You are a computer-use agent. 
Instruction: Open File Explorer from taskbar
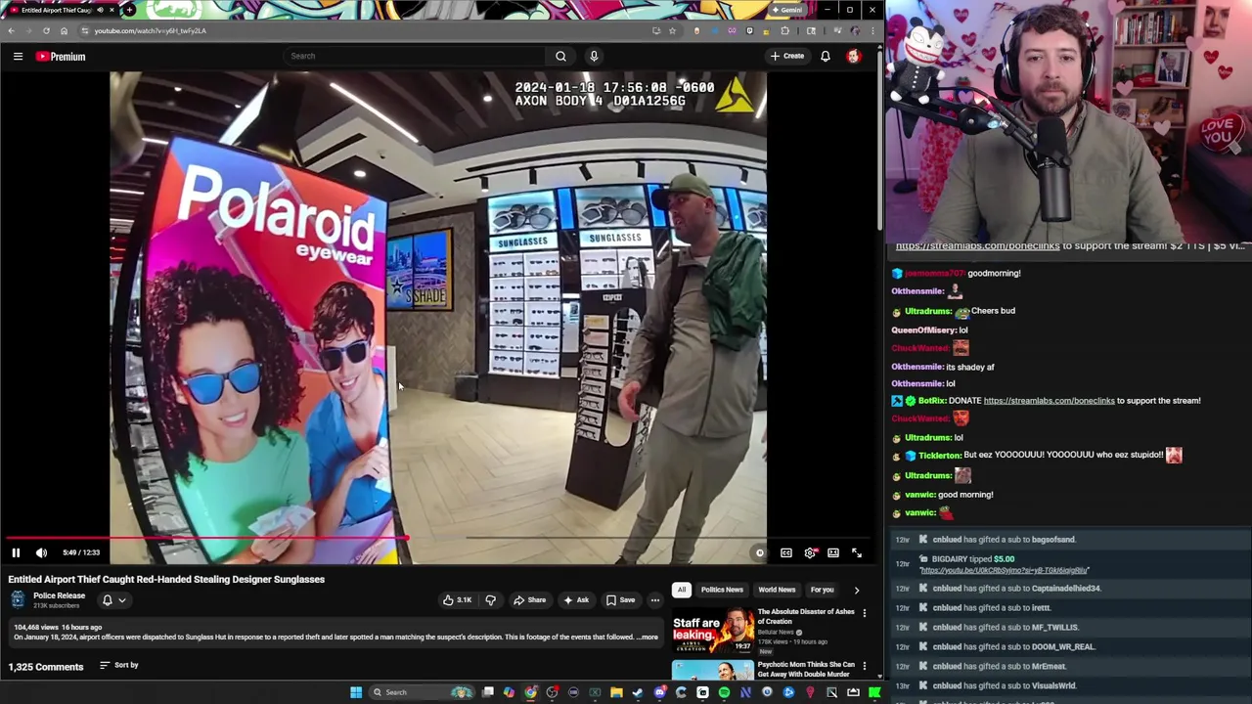(616, 692)
